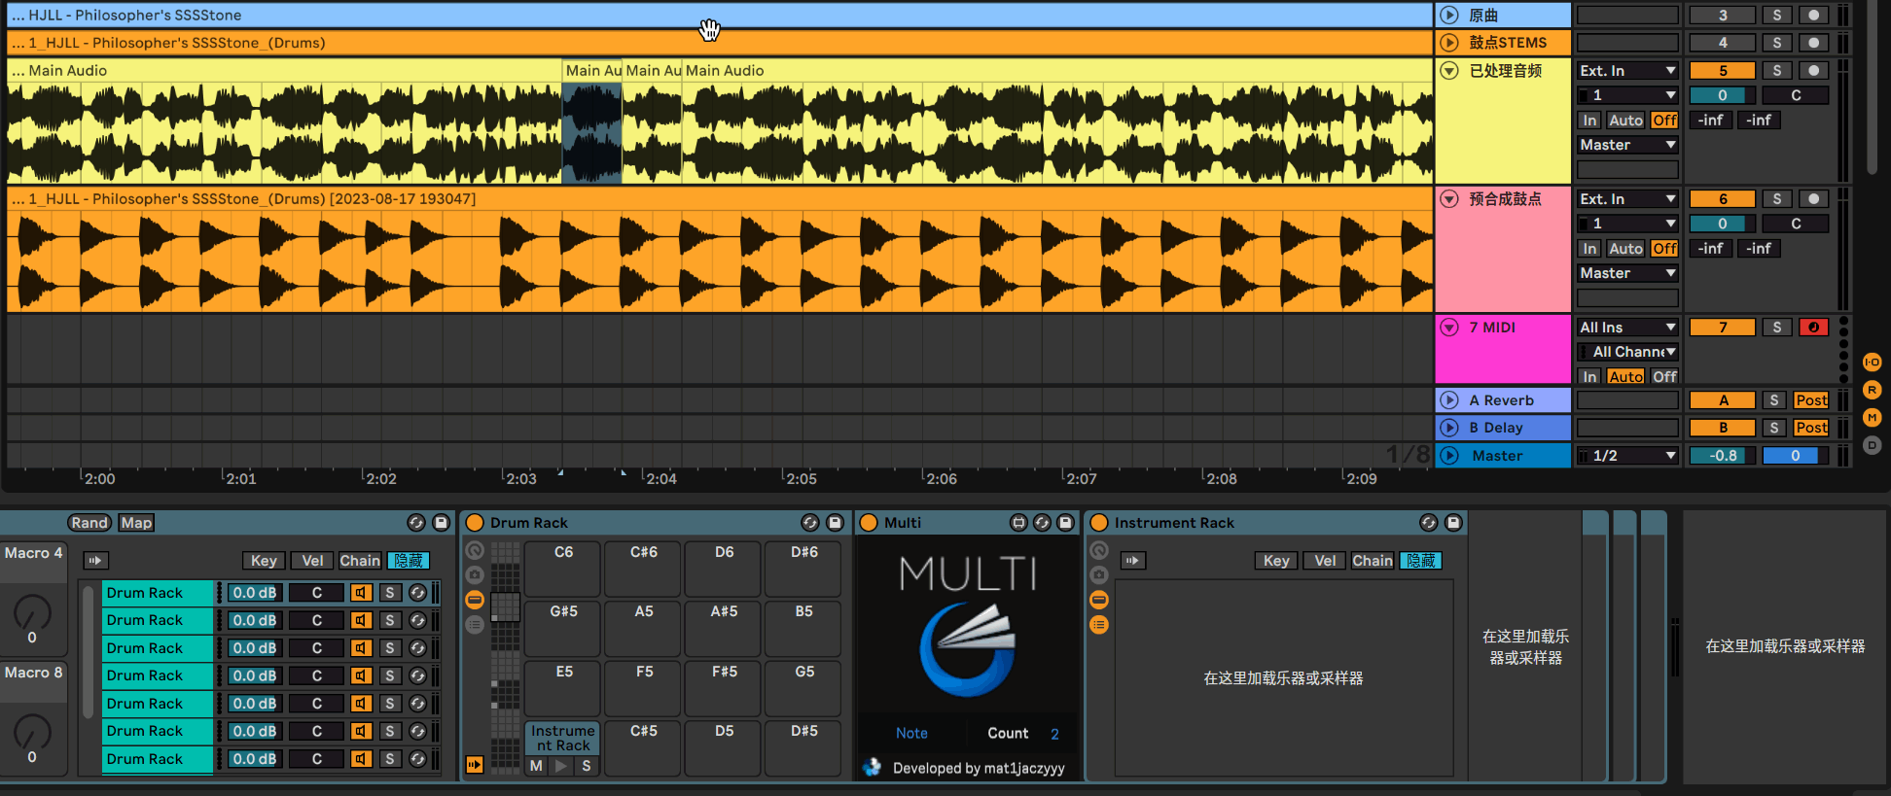This screenshot has height=796, width=1891.
Task: Click the I-O section show/hide icon
Action: click(1872, 363)
